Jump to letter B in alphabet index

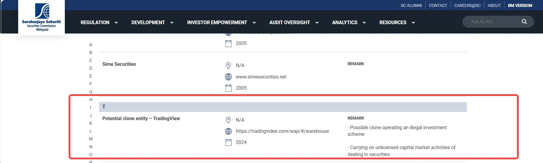coord(91,53)
